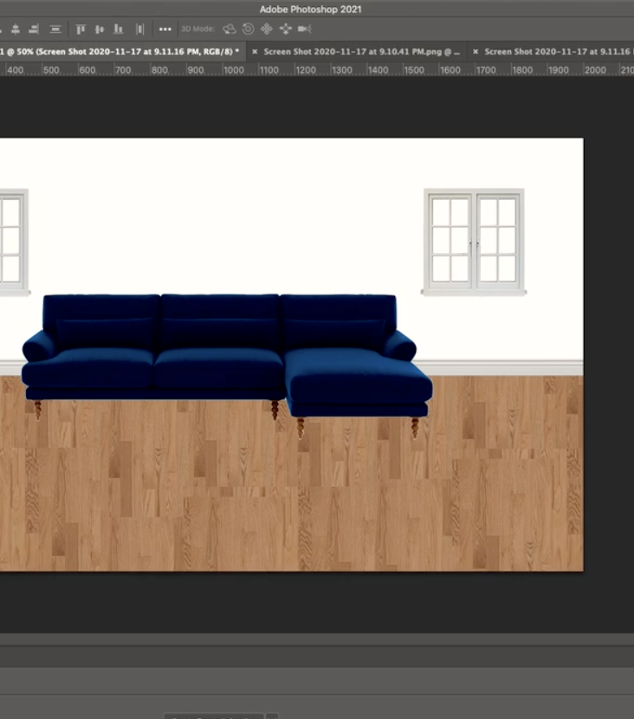Select the active 9.11.16 PM RGB/8 tab
The width and height of the screenshot is (634, 719).
[x=121, y=52]
